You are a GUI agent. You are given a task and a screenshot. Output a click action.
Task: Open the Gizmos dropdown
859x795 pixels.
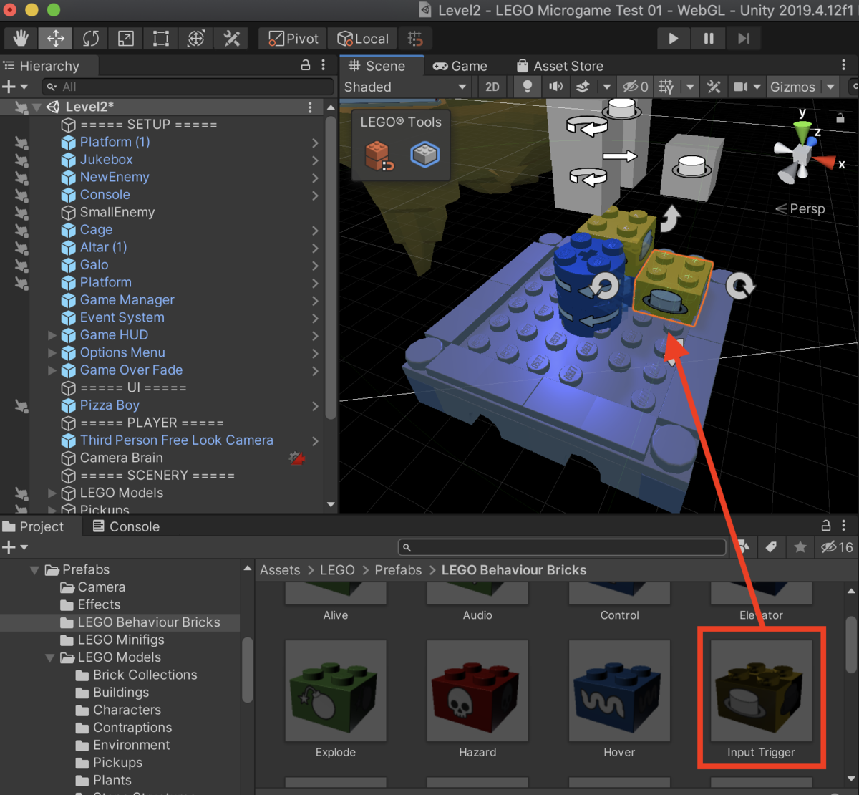point(802,87)
